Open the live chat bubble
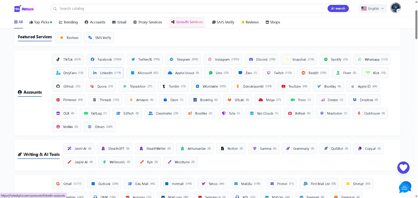 [405, 187]
